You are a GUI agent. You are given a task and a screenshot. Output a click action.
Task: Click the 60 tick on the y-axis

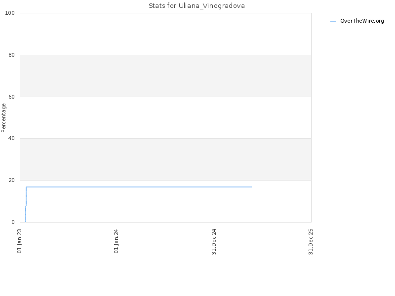[11, 97]
